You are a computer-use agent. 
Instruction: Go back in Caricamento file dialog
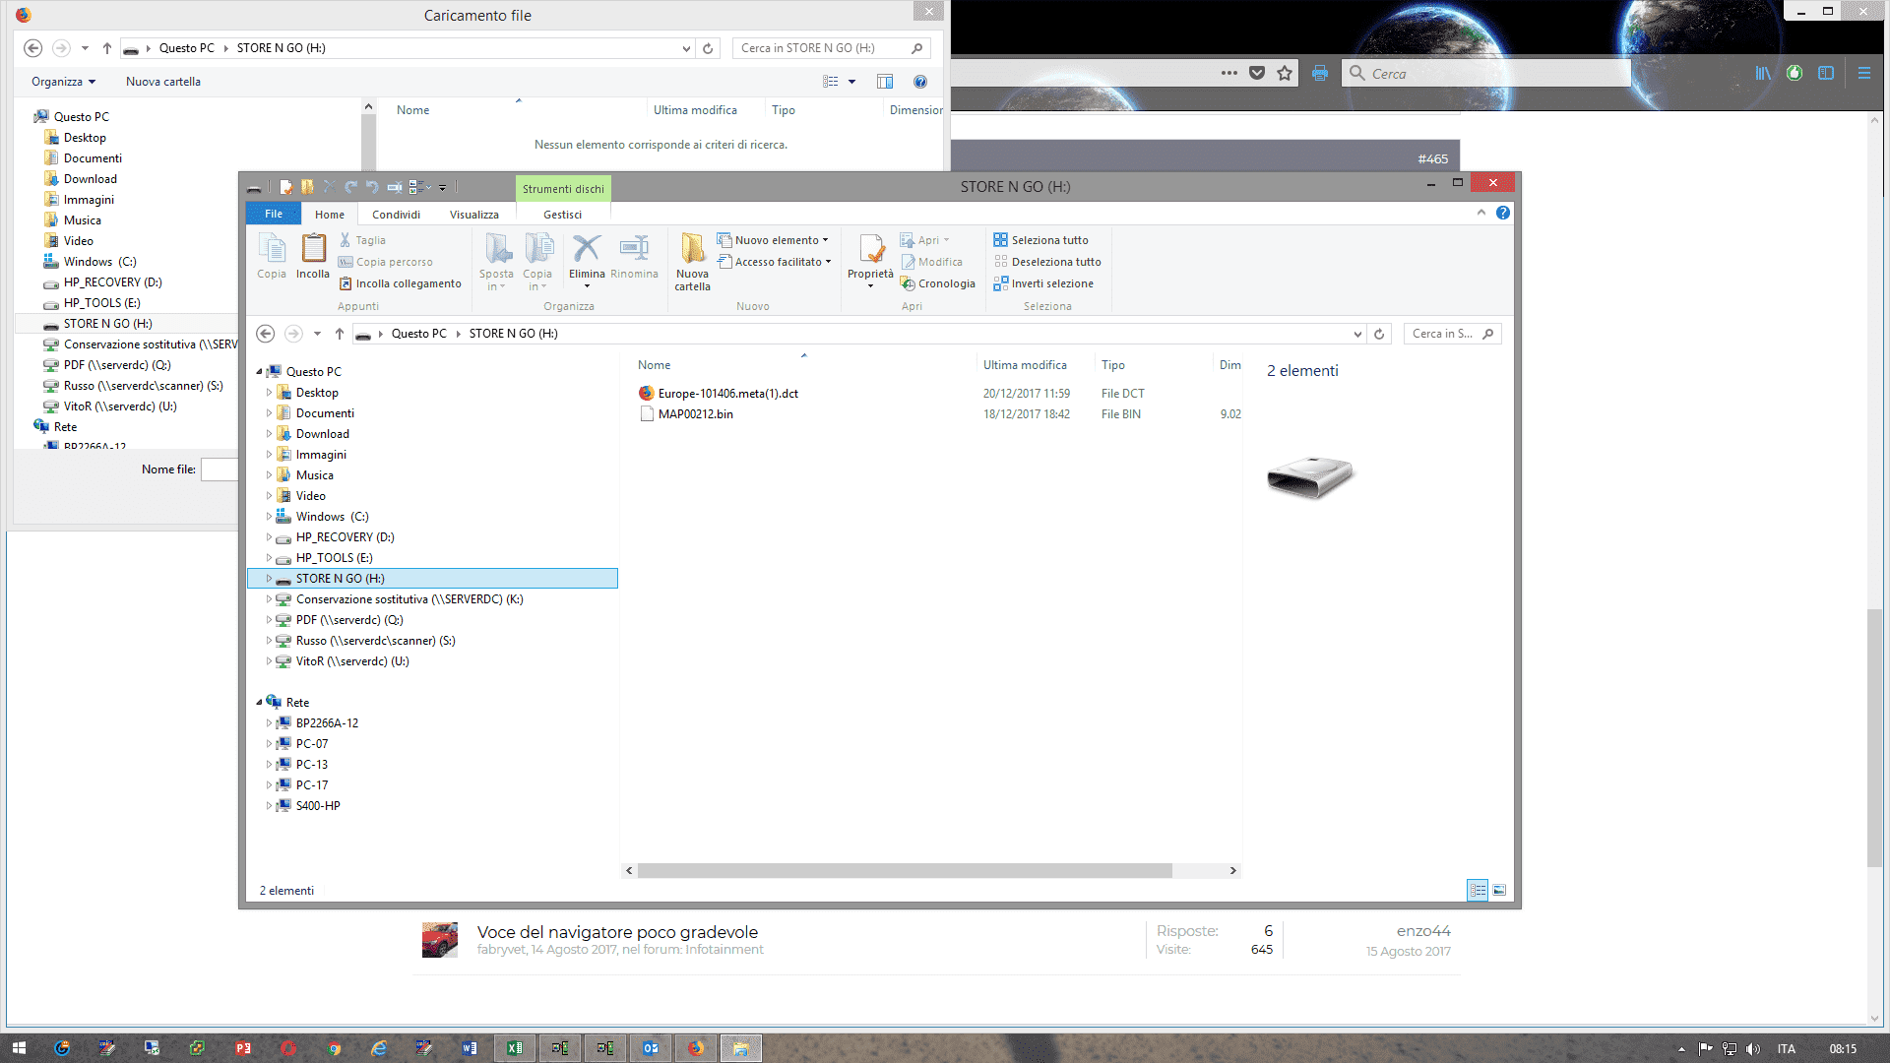(x=32, y=48)
